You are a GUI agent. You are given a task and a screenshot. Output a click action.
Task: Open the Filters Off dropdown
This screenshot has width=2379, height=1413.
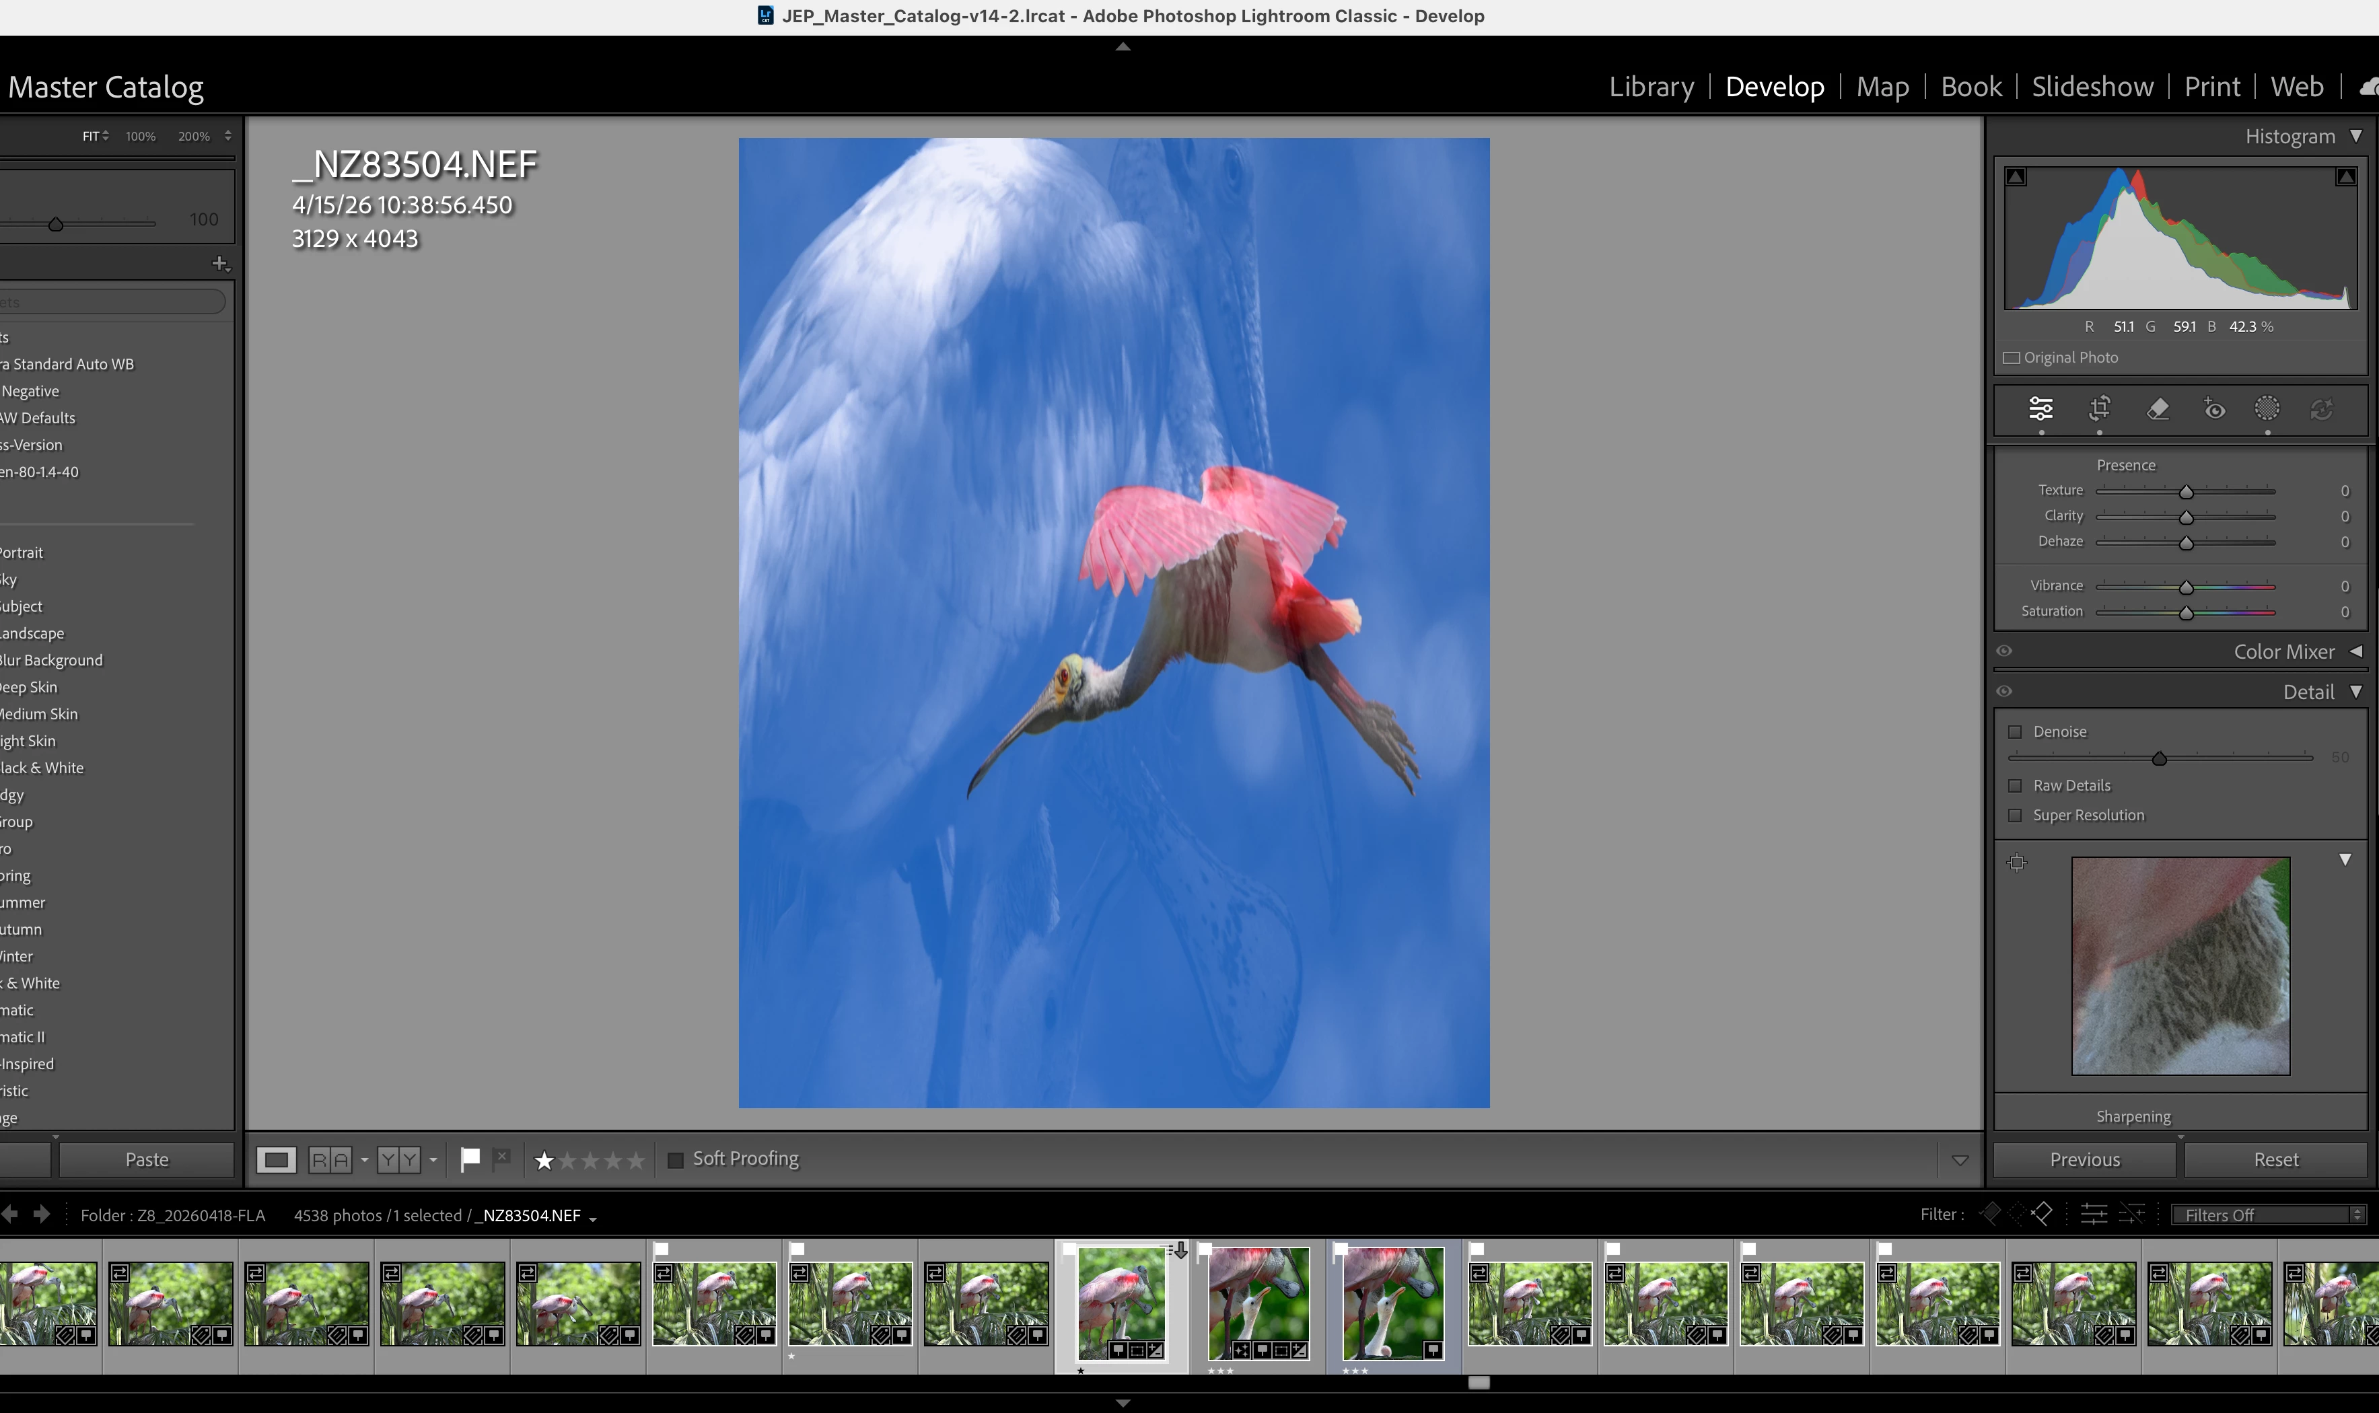point(2267,1215)
